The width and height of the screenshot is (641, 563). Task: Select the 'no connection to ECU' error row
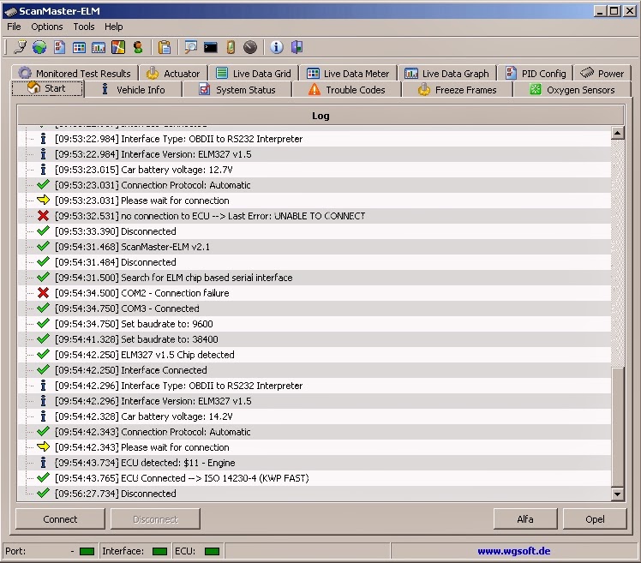tap(314, 216)
